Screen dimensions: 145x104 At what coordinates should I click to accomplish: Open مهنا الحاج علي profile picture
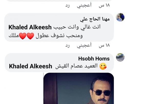120,17
